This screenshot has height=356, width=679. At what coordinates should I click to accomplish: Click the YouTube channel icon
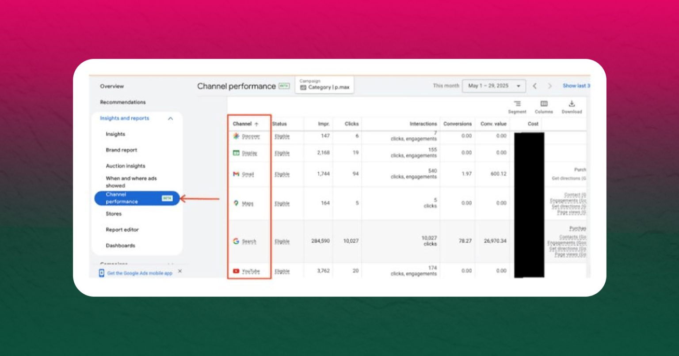click(x=236, y=271)
